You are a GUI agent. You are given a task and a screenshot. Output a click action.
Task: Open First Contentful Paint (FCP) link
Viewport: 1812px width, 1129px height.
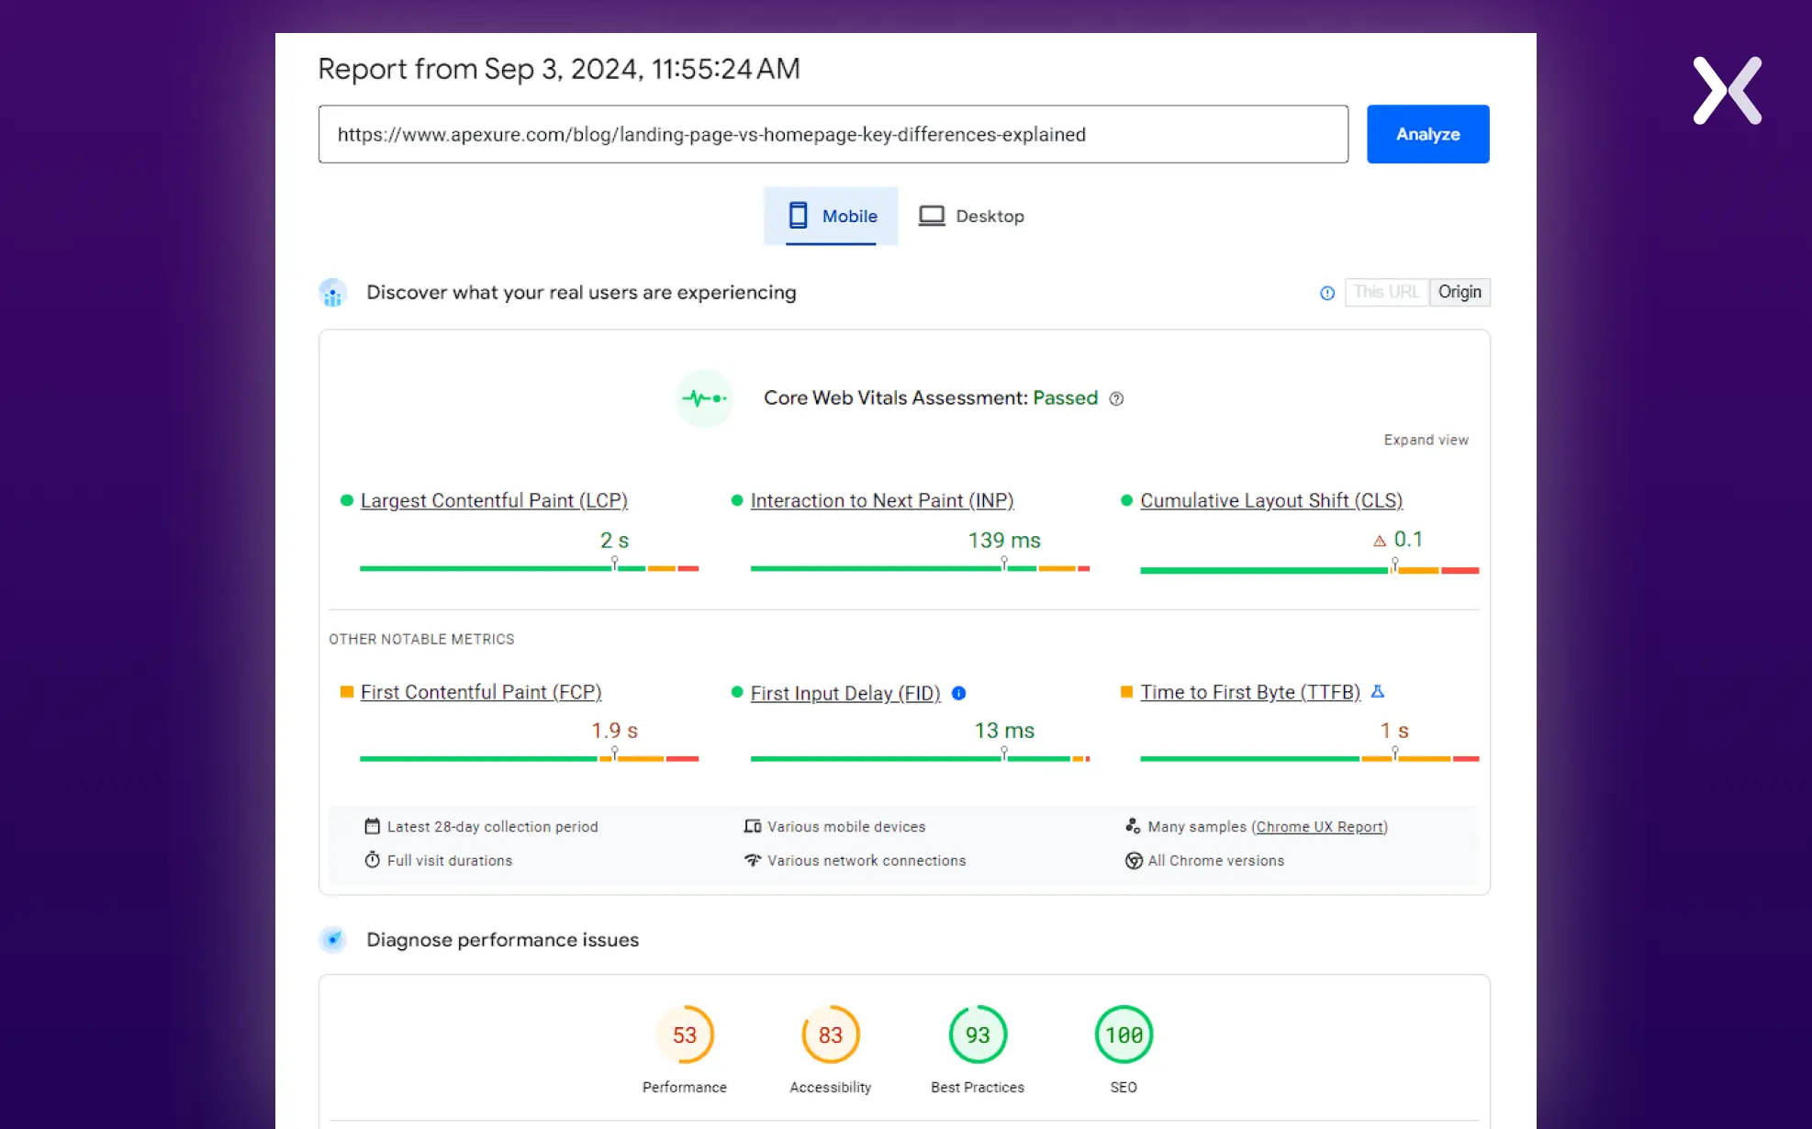481,692
